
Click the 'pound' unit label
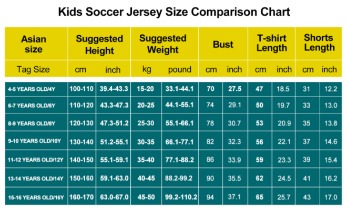[x=179, y=70]
